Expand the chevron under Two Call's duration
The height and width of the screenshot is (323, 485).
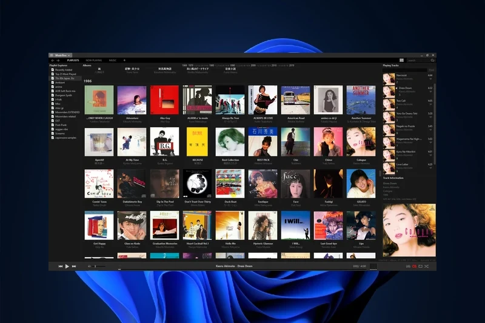click(430, 104)
